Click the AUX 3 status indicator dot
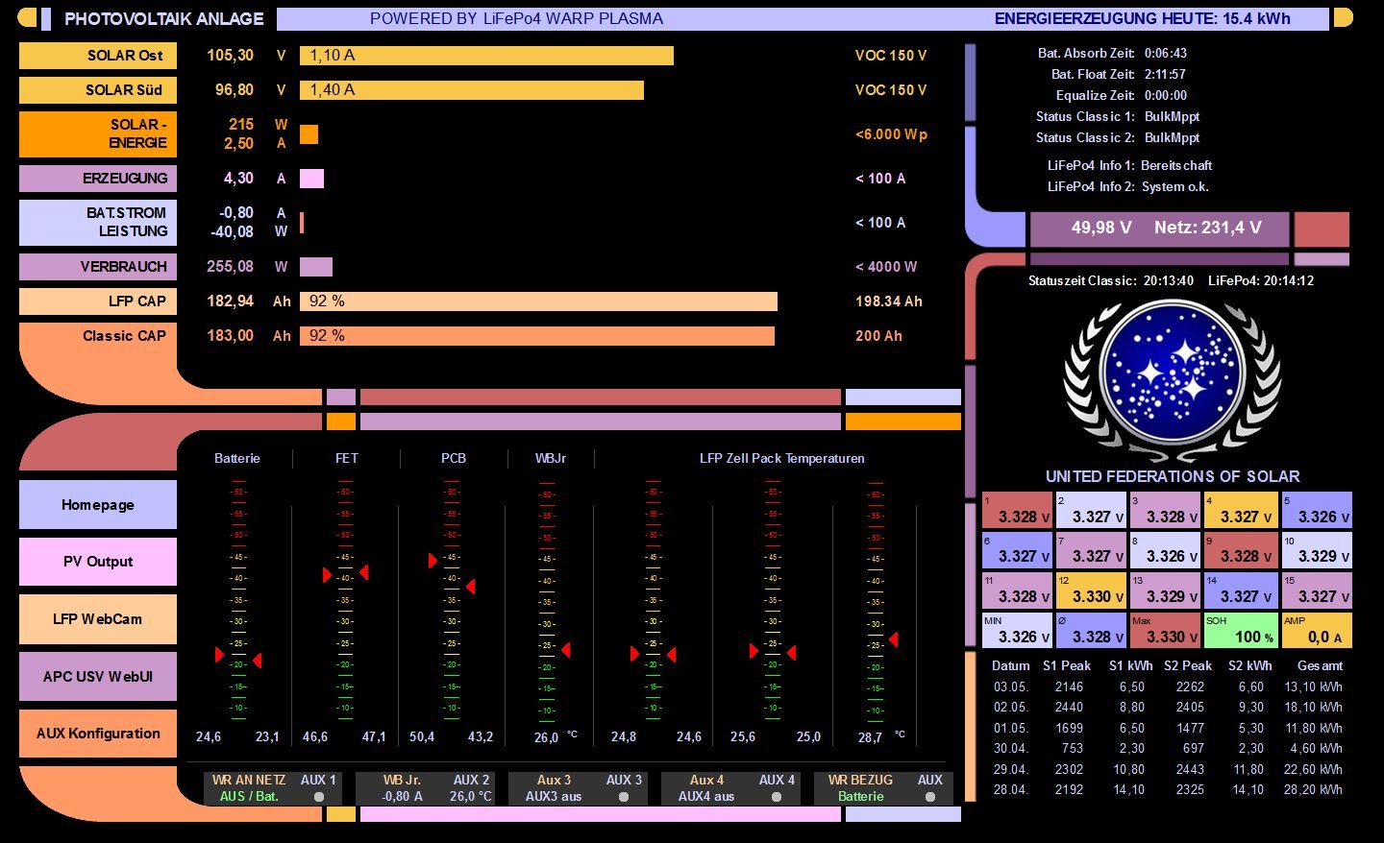 point(624,797)
